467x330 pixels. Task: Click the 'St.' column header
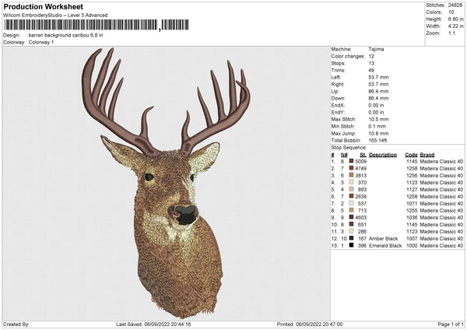(363, 155)
